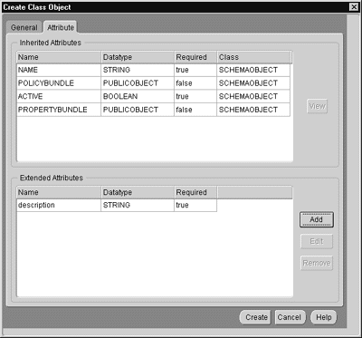This screenshot has width=362, height=338.
Task: Click STRING datatype in description row
Action: click(x=138, y=205)
